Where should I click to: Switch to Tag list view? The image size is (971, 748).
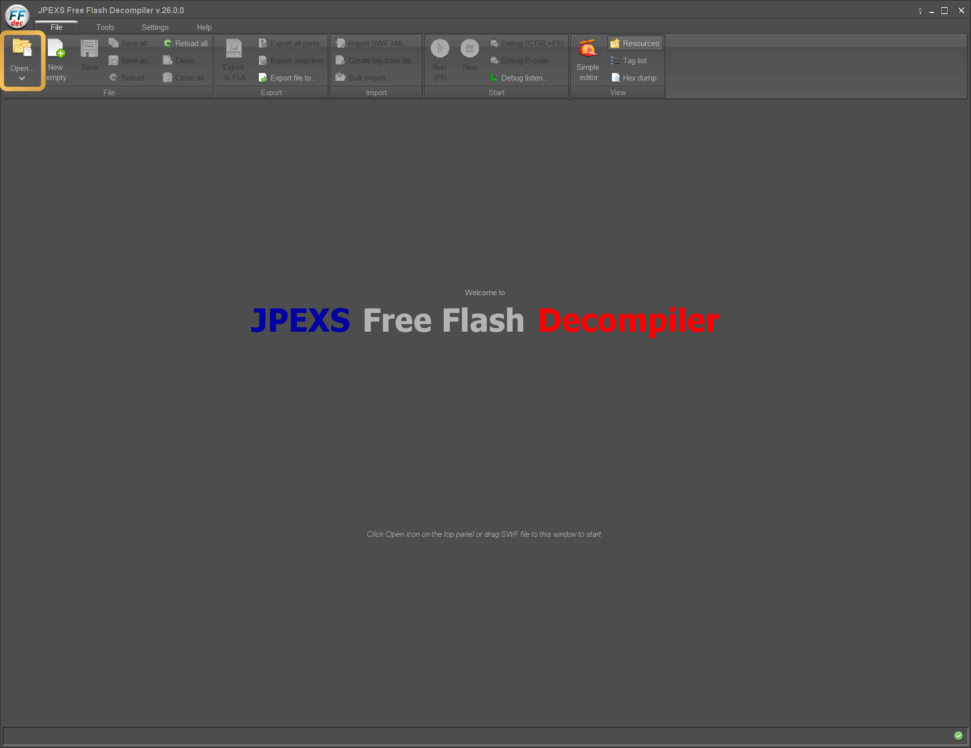(x=629, y=61)
